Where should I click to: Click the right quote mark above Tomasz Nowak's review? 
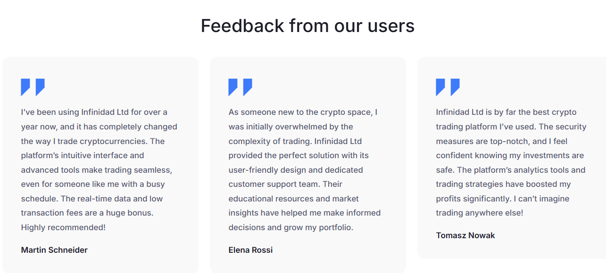pyautogui.click(x=455, y=87)
